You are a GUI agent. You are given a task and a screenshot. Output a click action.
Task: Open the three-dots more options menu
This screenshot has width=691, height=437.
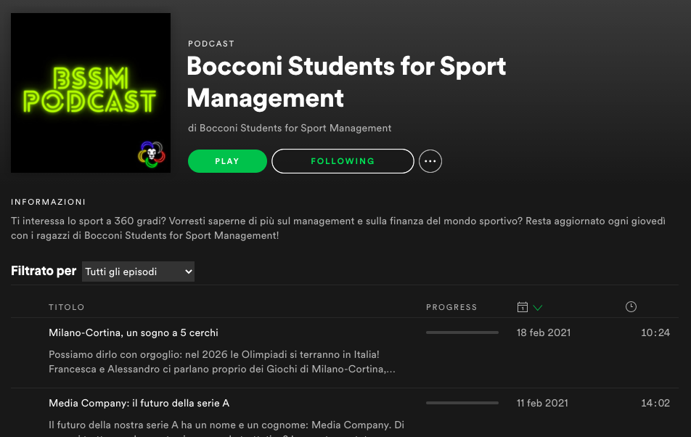430,161
